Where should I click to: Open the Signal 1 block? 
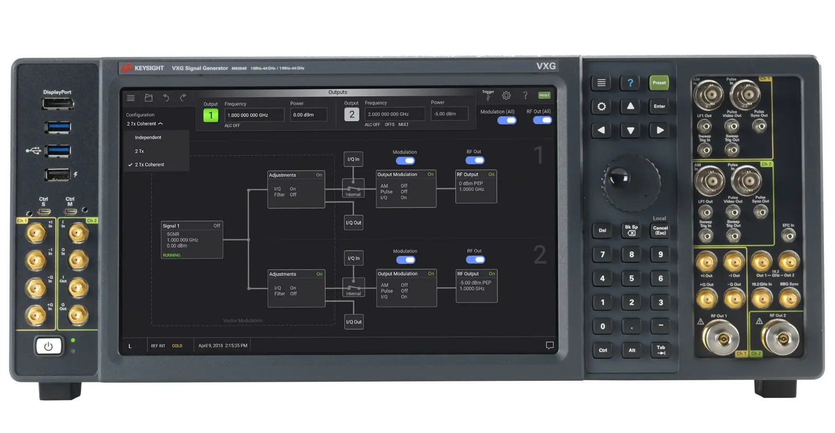tap(192, 240)
